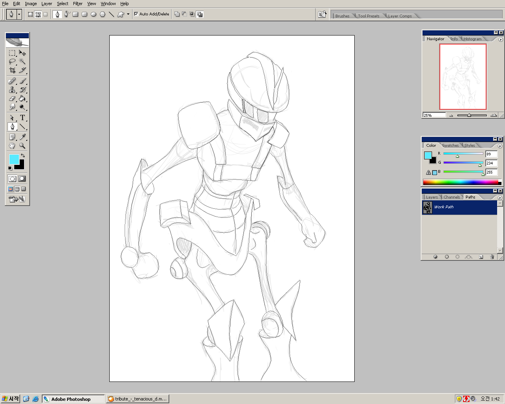Screen dimensions: 505x404
Task: Jump to ImageReady from toolbox
Action: 17,199
